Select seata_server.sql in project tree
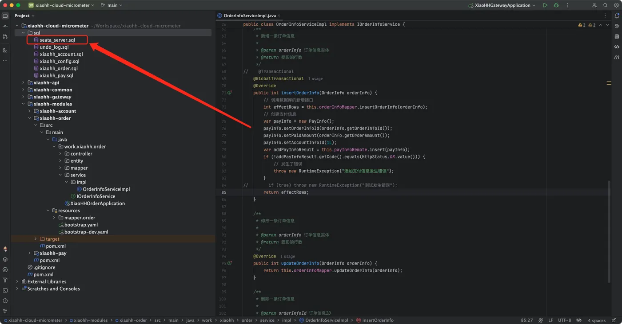Image resolution: width=622 pixels, height=324 pixels. pyautogui.click(x=57, y=40)
